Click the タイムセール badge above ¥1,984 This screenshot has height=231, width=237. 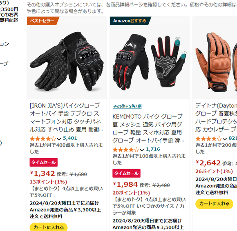126,173
